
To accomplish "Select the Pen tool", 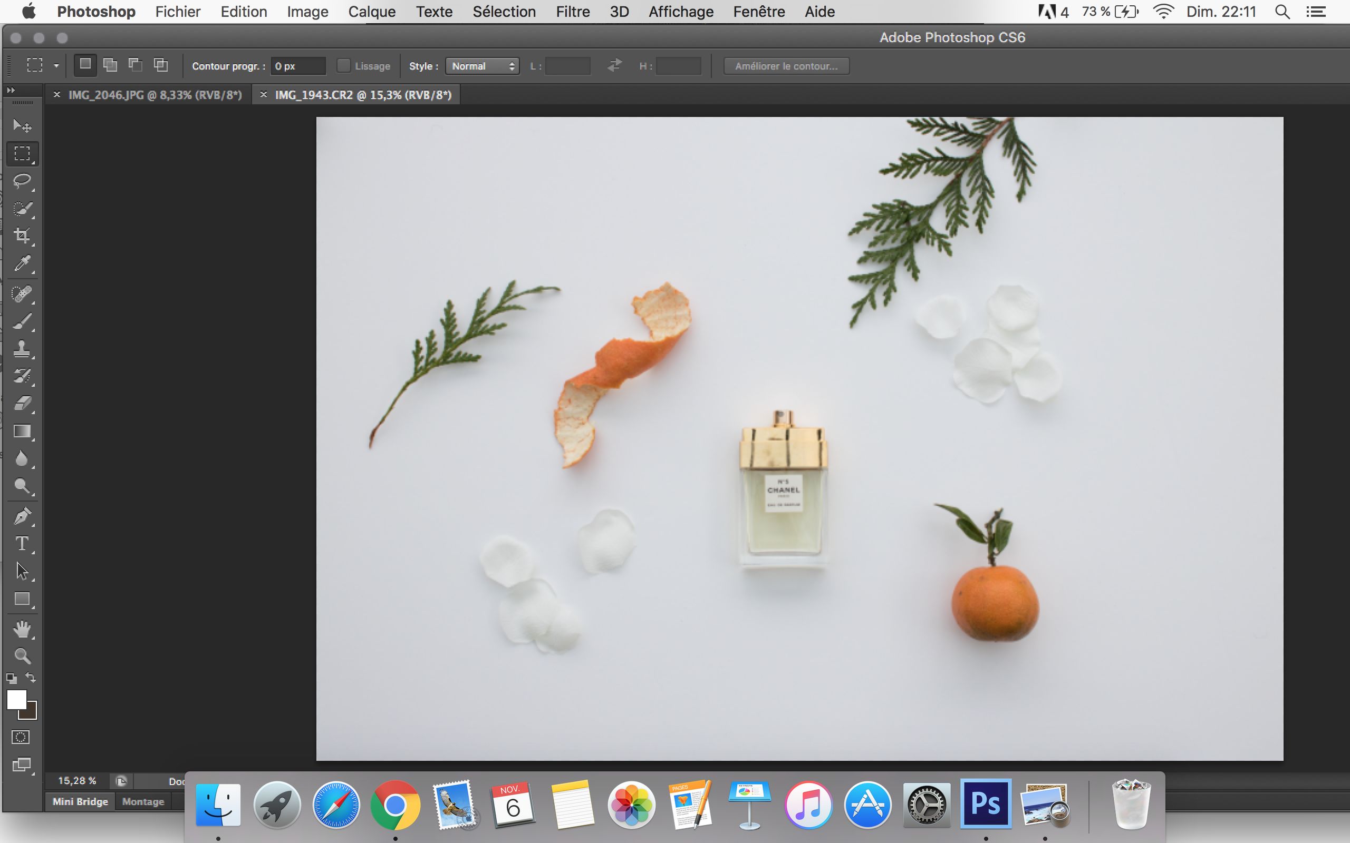I will tap(22, 516).
